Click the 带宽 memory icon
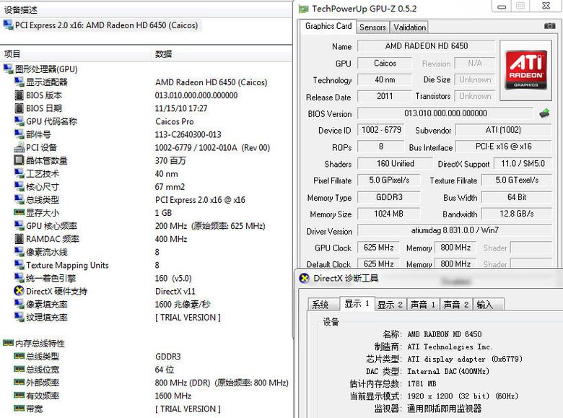Image resolution: width=563 pixels, height=418 pixels. [x=19, y=408]
